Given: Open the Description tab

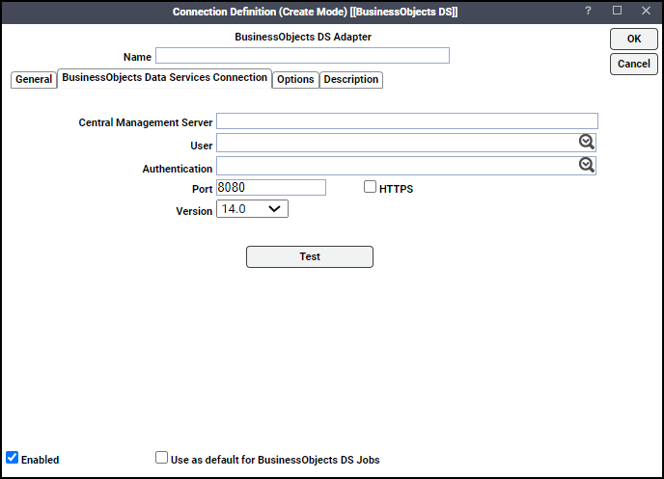Looking at the screenshot, I should 351,79.
